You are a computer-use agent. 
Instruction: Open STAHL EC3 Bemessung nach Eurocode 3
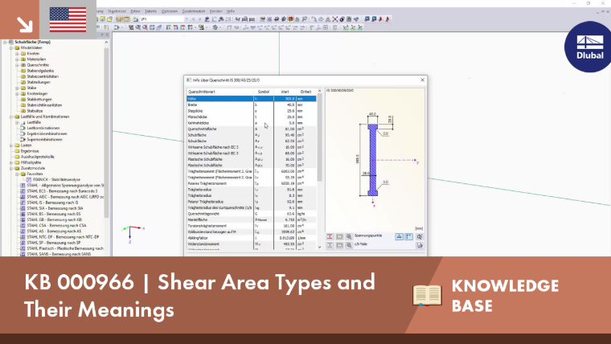[62, 191]
